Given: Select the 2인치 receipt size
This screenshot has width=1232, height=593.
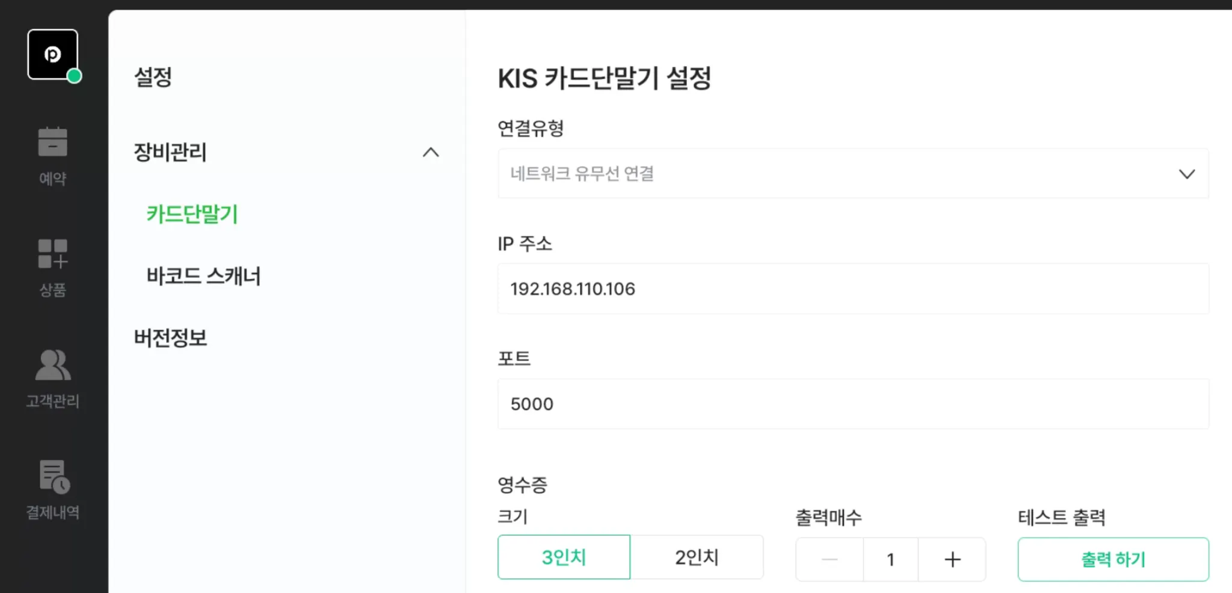Looking at the screenshot, I should click(697, 557).
